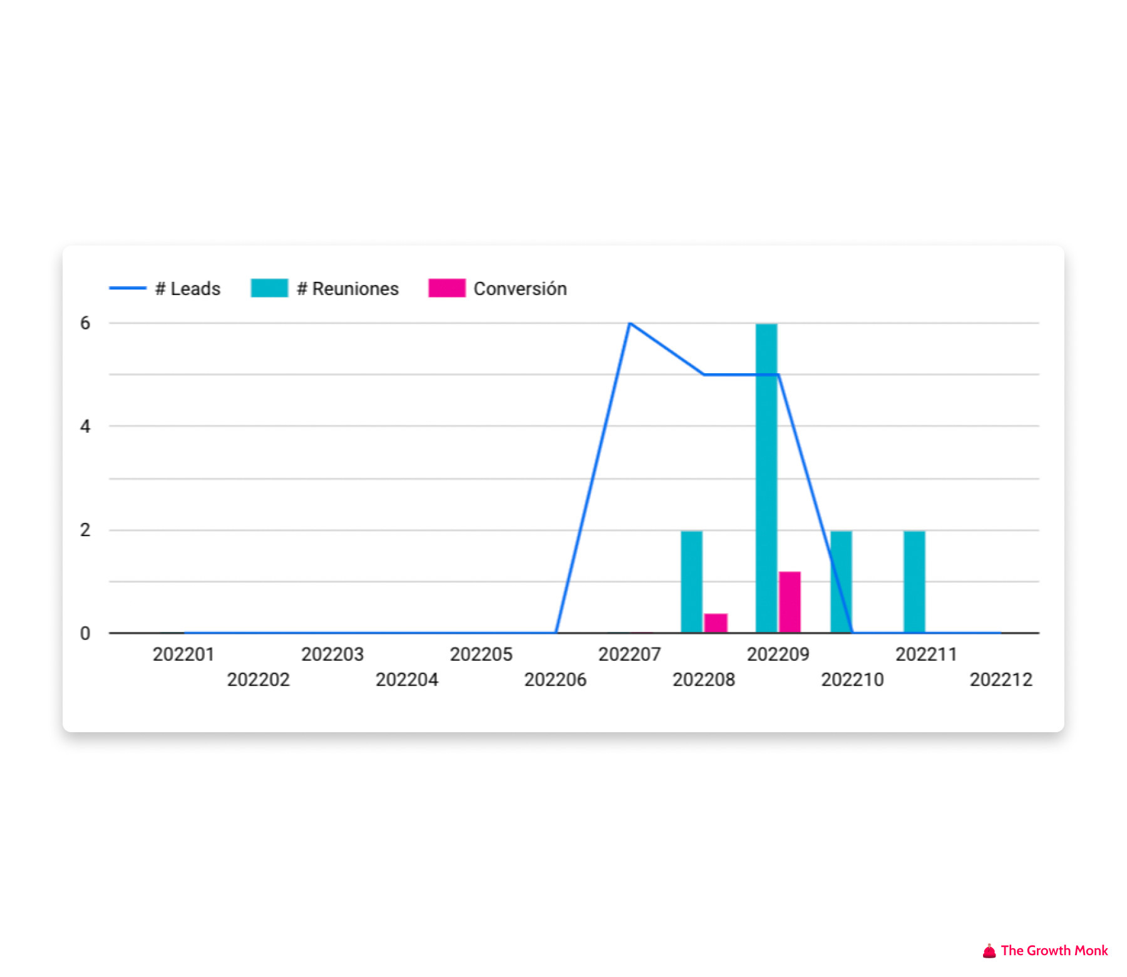Image resolution: width=1127 pixels, height=977 pixels.
Task: Click the small pink bar at 202208
Action: point(716,623)
